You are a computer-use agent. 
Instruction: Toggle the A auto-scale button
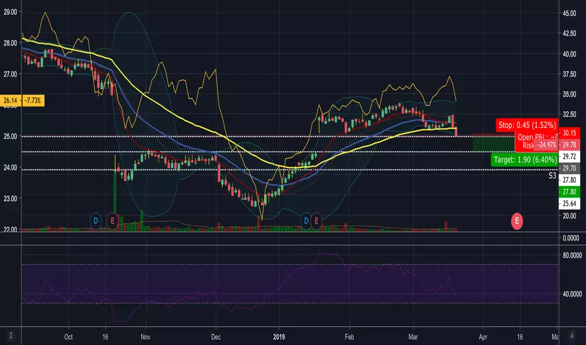coord(572,336)
